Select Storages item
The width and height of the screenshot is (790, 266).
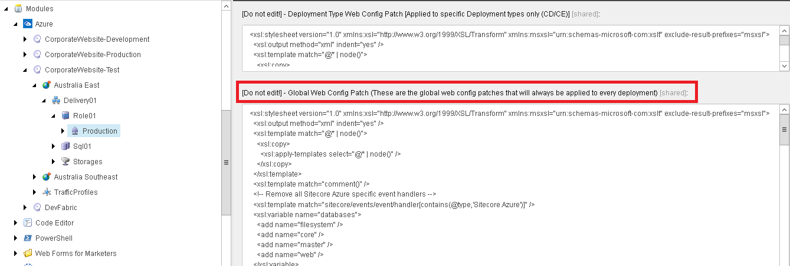87,162
